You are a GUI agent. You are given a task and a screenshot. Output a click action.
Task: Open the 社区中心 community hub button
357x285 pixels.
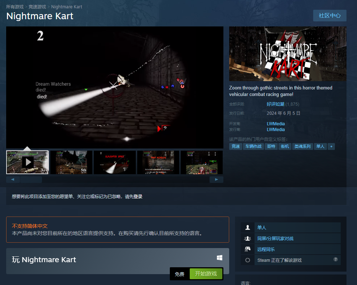pos(330,16)
